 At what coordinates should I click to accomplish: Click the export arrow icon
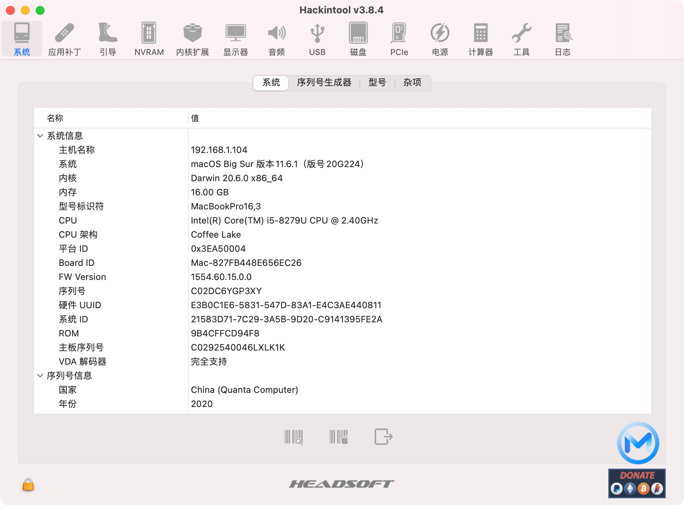click(384, 437)
